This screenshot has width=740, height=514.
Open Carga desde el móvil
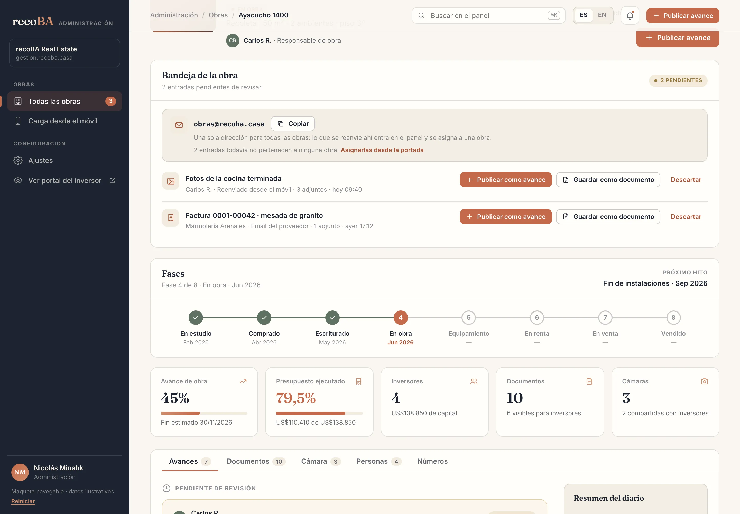pos(65,121)
